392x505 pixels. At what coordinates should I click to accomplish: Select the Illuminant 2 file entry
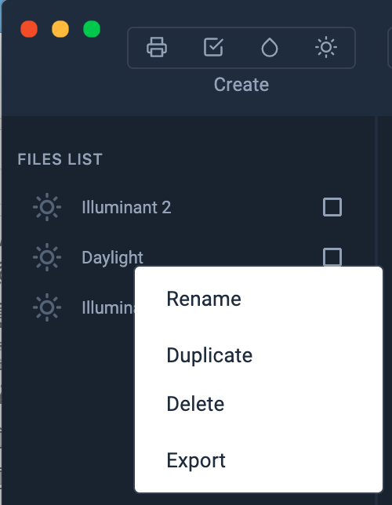(x=187, y=207)
